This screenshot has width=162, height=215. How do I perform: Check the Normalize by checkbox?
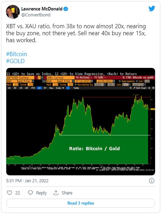(75, 85)
